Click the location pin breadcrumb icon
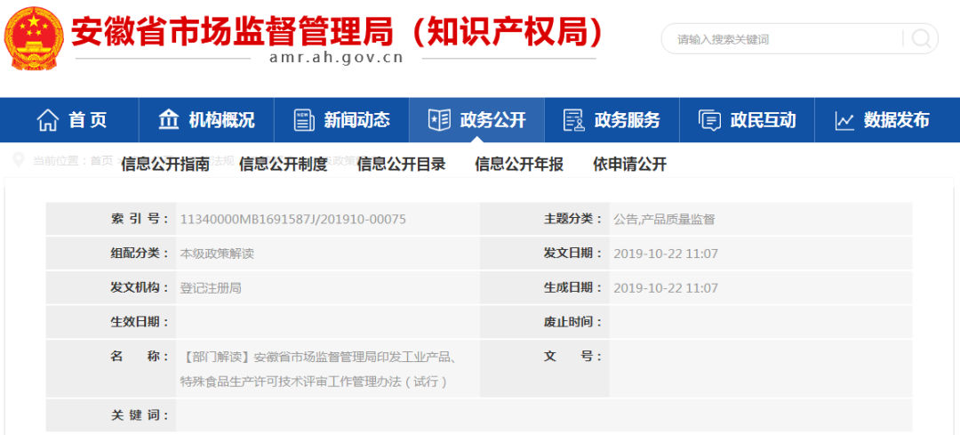This screenshot has width=960, height=435. click(x=19, y=160)
